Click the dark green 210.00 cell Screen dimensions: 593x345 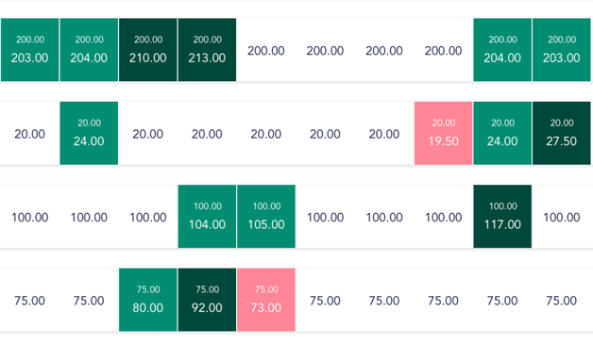[148, 50]
